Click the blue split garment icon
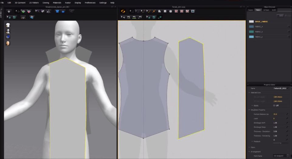 click(x=63, y=11)
